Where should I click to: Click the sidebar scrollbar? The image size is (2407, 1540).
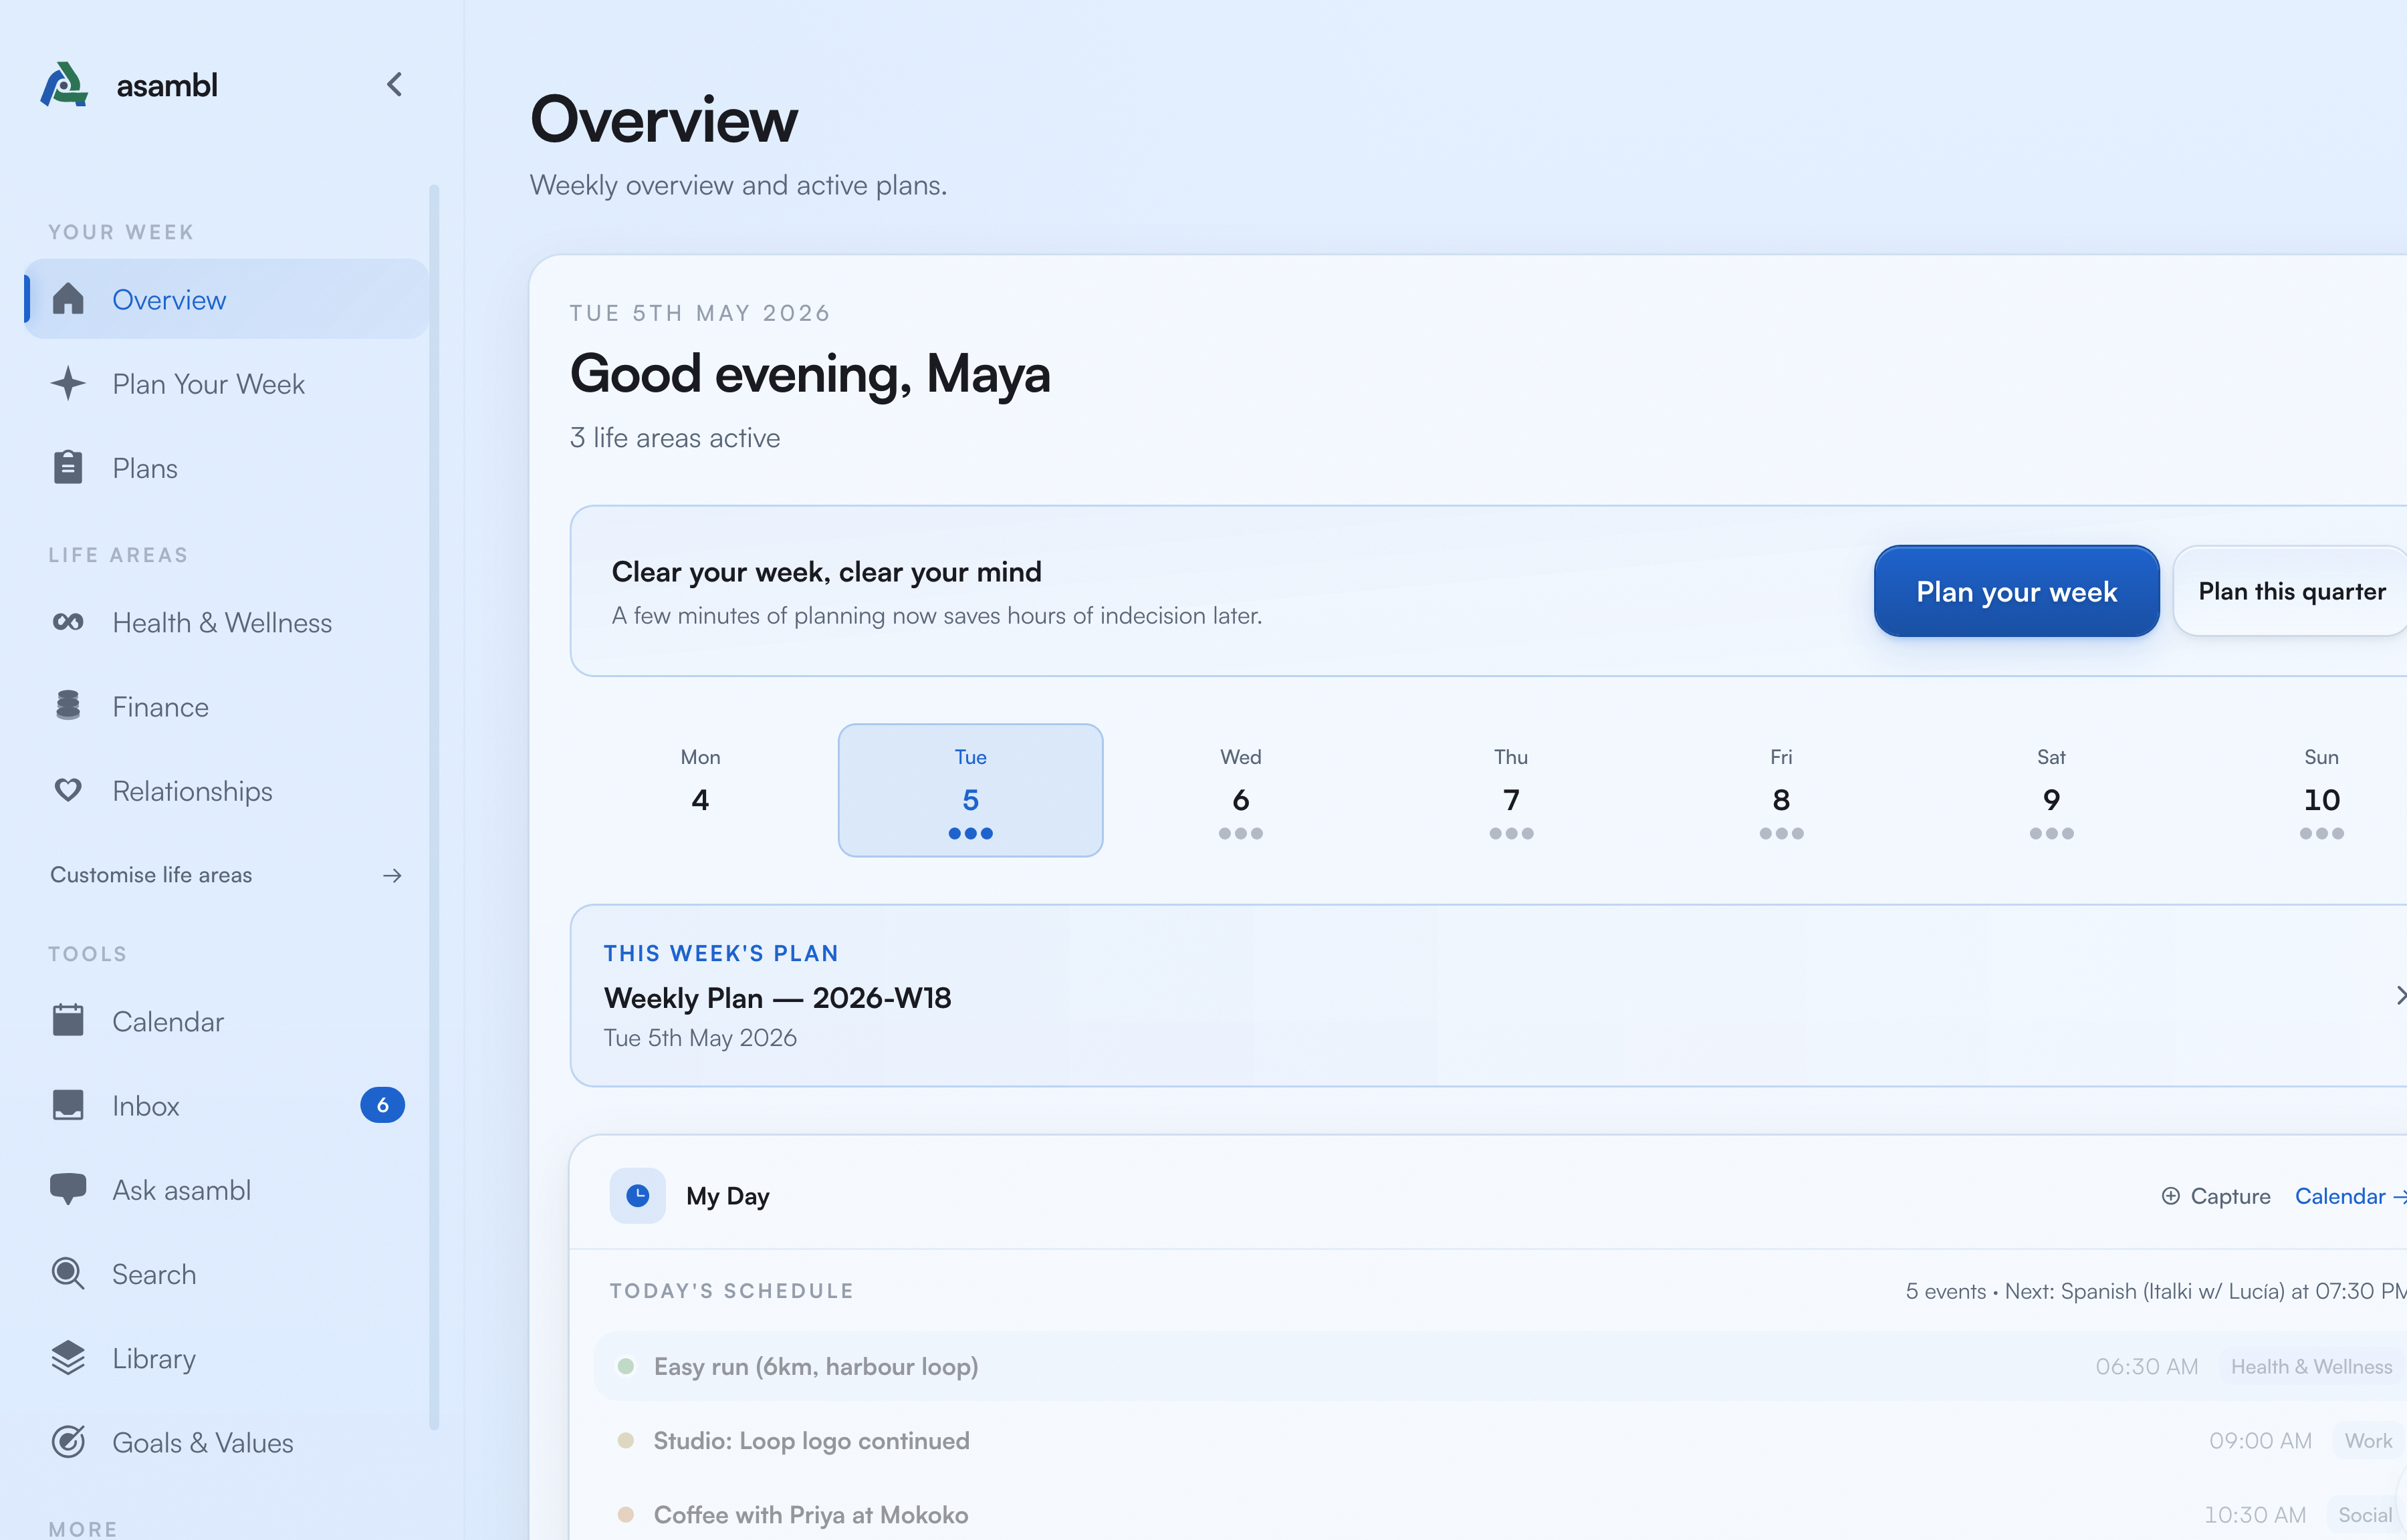(434, 806)
